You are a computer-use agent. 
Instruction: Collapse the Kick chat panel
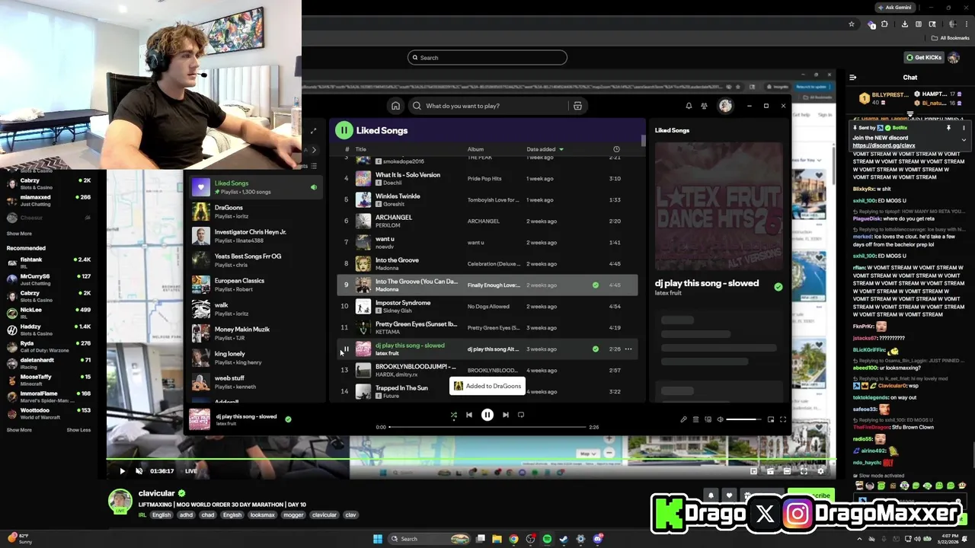pos(853,77)
